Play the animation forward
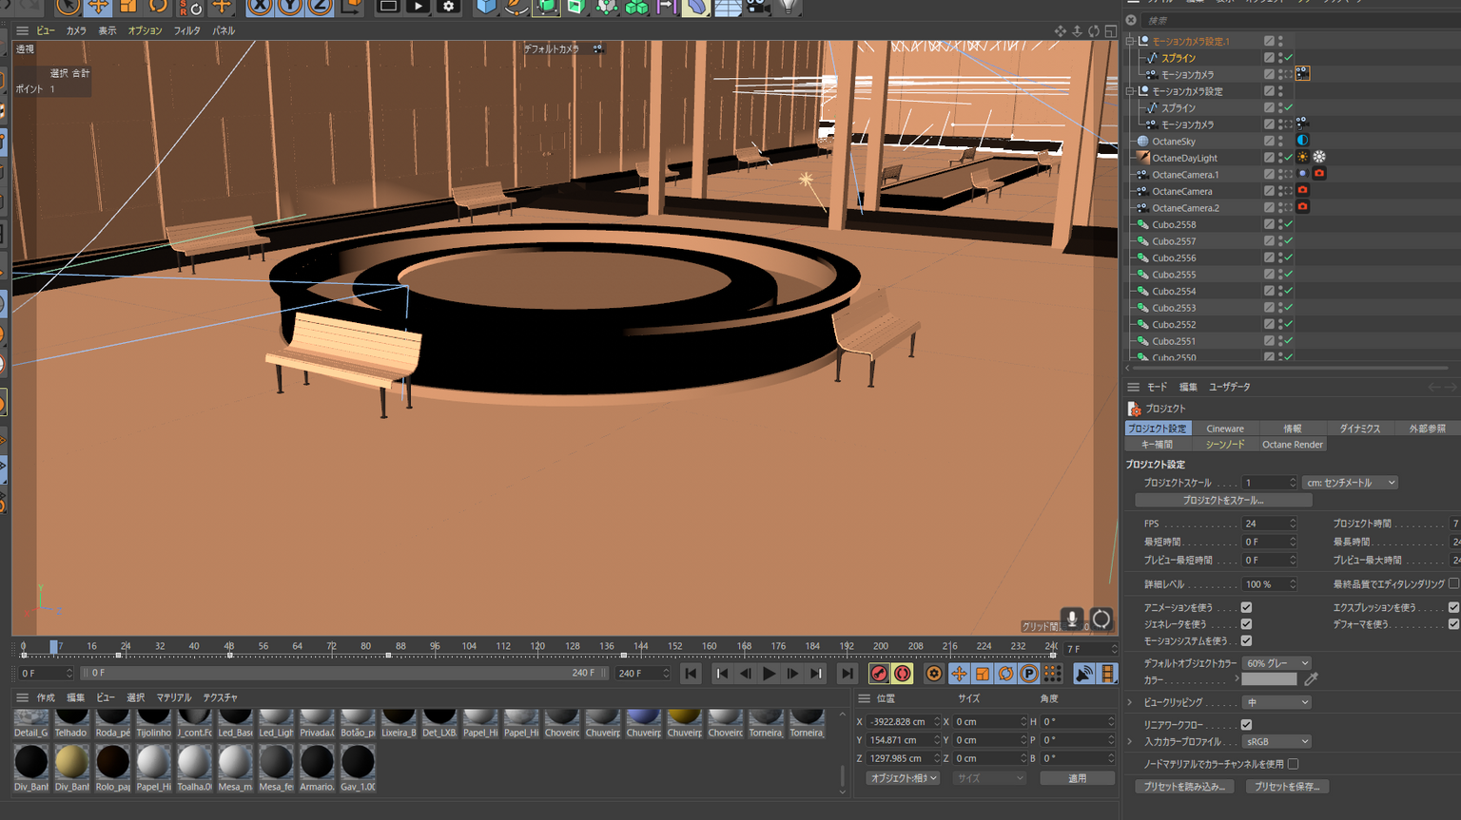Screen dimensions: 1461x820 (769, 674)
